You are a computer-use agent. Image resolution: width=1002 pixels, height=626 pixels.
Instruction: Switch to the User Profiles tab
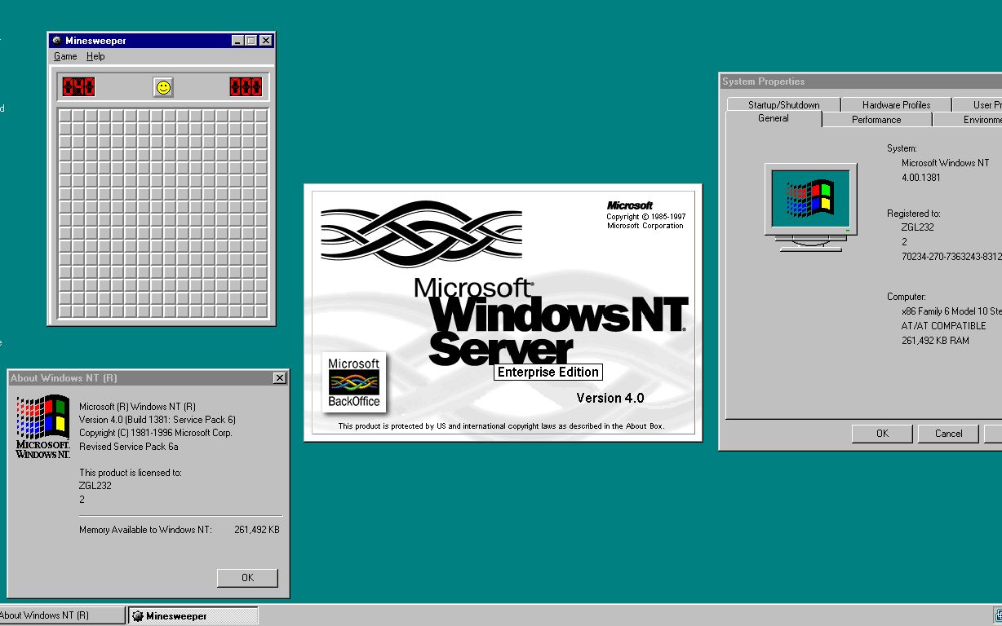[x=983, y=104]
